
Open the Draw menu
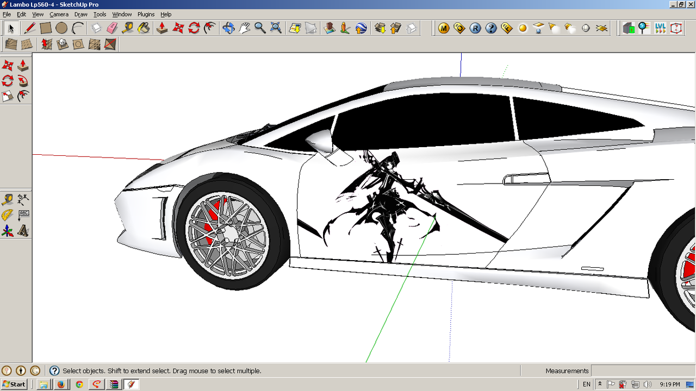click(80, 14)
